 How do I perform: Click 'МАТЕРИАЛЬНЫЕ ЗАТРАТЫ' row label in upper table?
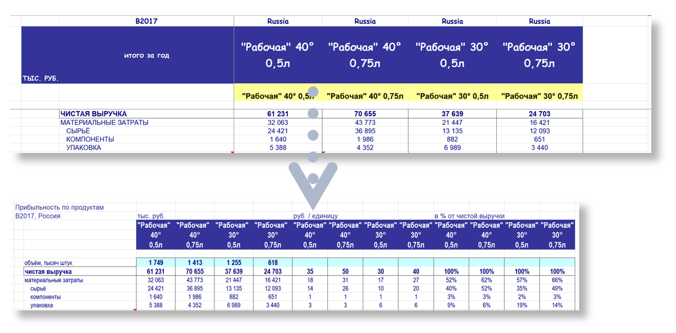105,123
